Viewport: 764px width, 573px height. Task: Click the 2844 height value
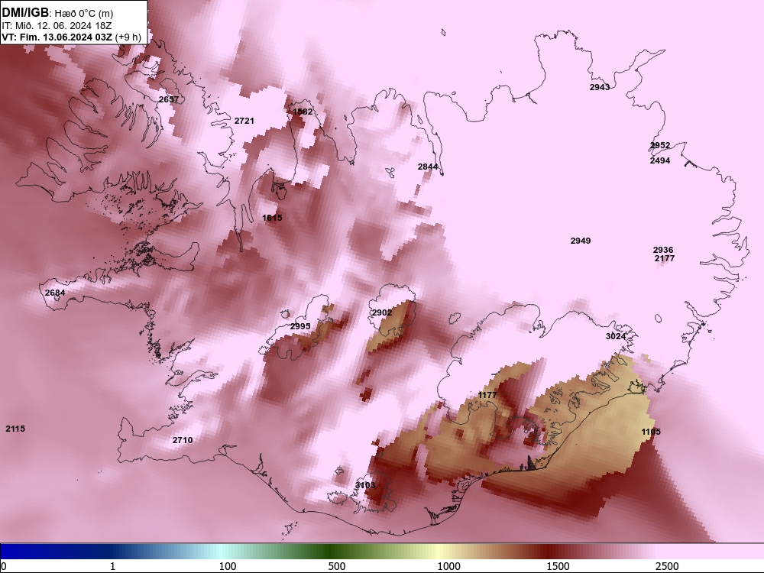(428, 167)
